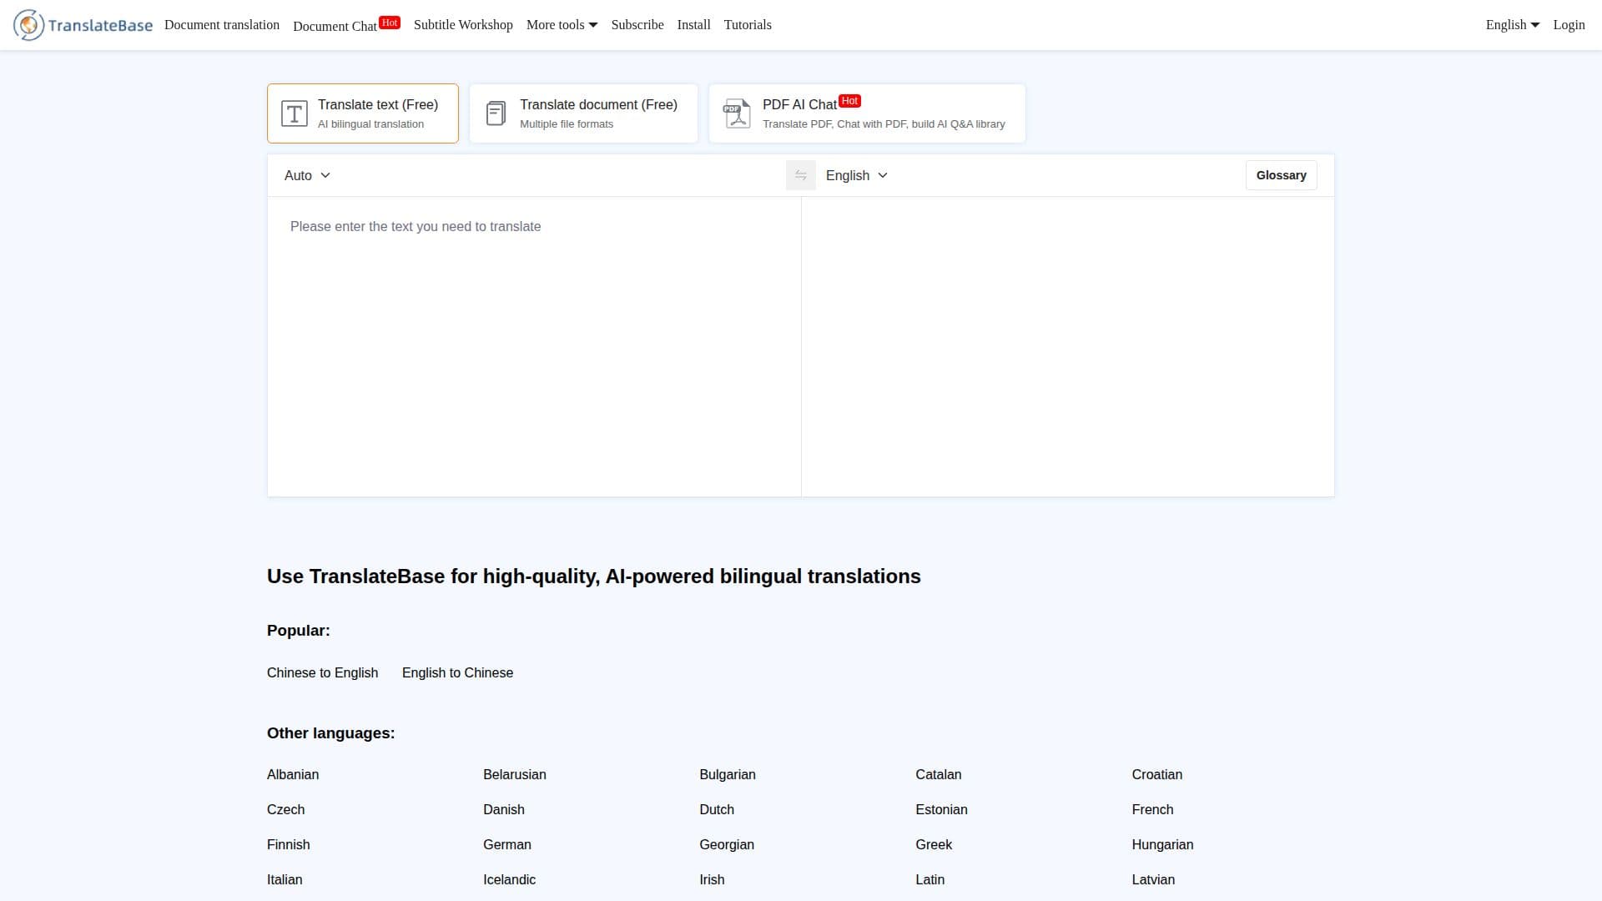Open Tutorials from the navbar

pyautogui.click(x=748, y=25)
